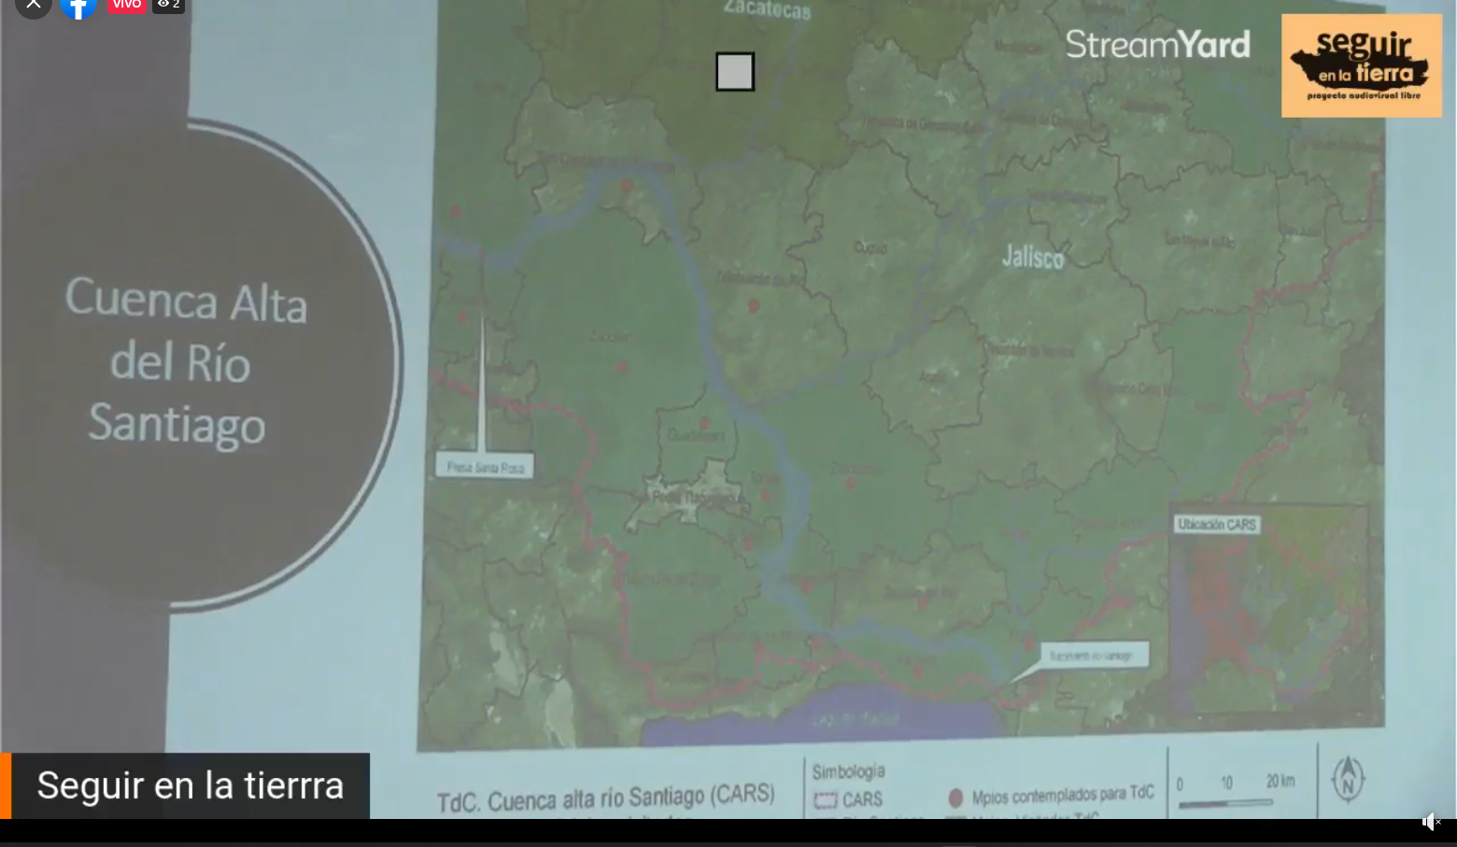
Task: Click the red 'vivo' live badge
Action: point(127,5)
